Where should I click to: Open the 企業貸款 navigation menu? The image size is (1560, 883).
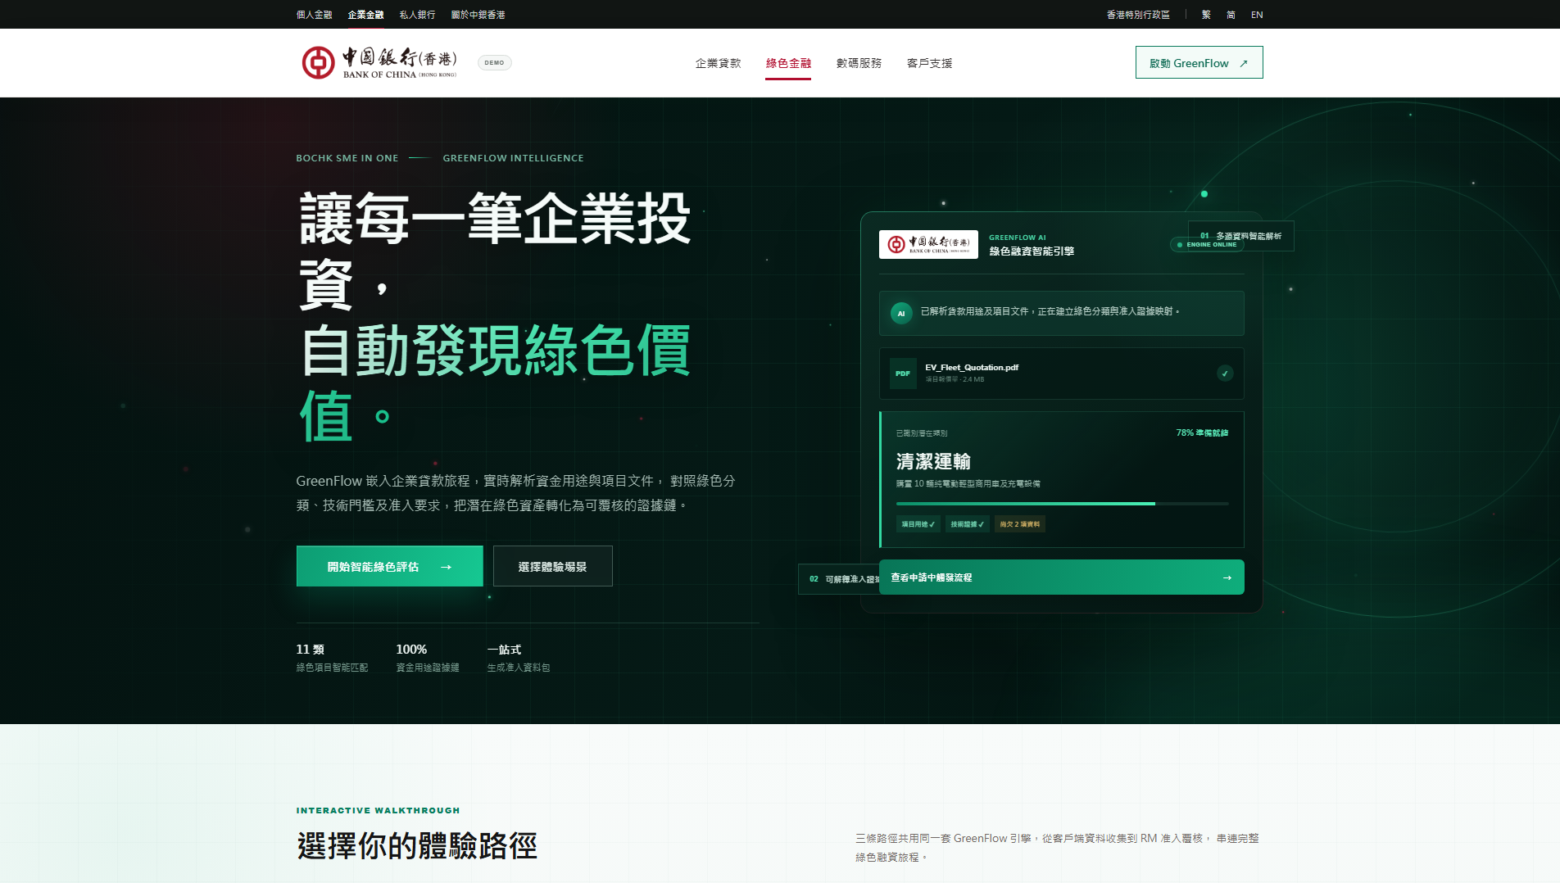coord(718,63)
